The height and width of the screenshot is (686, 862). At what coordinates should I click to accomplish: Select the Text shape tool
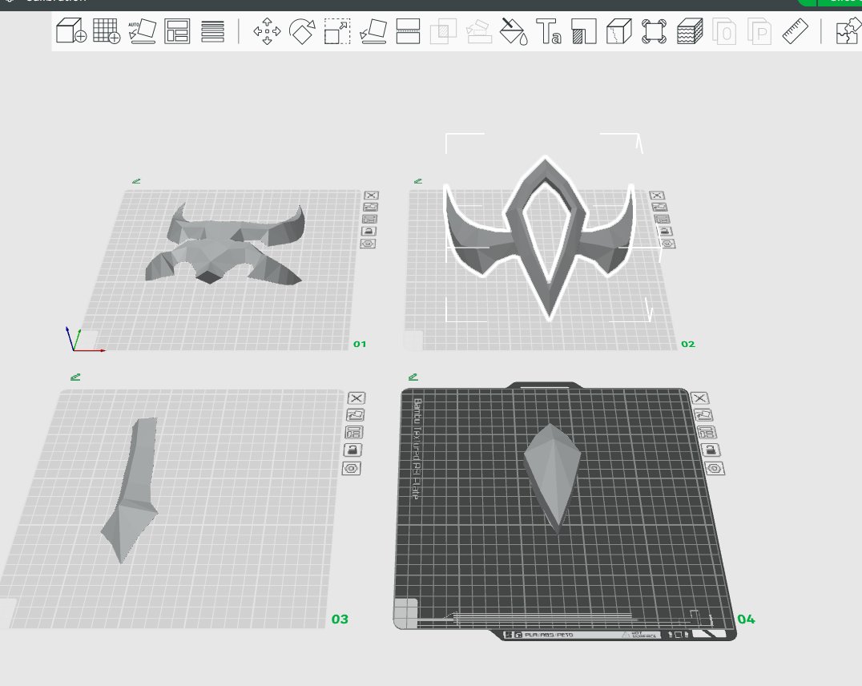coord(549,31)
